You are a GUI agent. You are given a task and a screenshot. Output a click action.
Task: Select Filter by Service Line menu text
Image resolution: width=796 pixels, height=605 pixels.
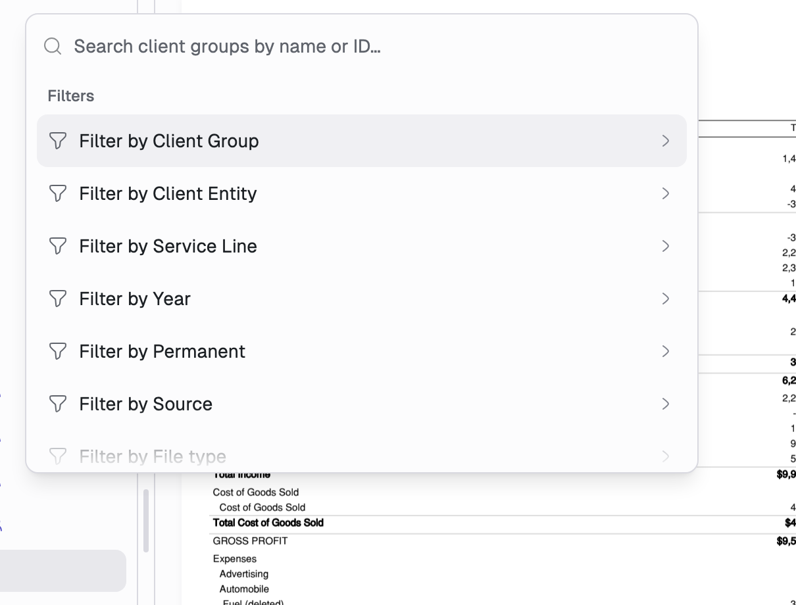point(168,246)
